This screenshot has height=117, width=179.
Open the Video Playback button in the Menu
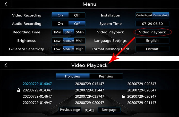(152, 32)
